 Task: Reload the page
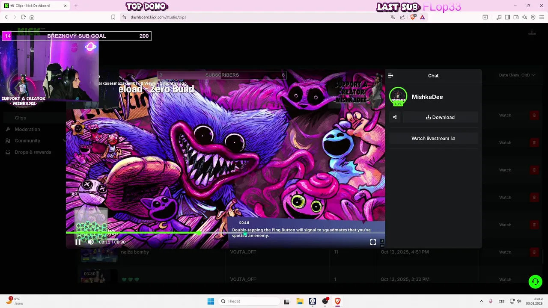click(23, 17)
